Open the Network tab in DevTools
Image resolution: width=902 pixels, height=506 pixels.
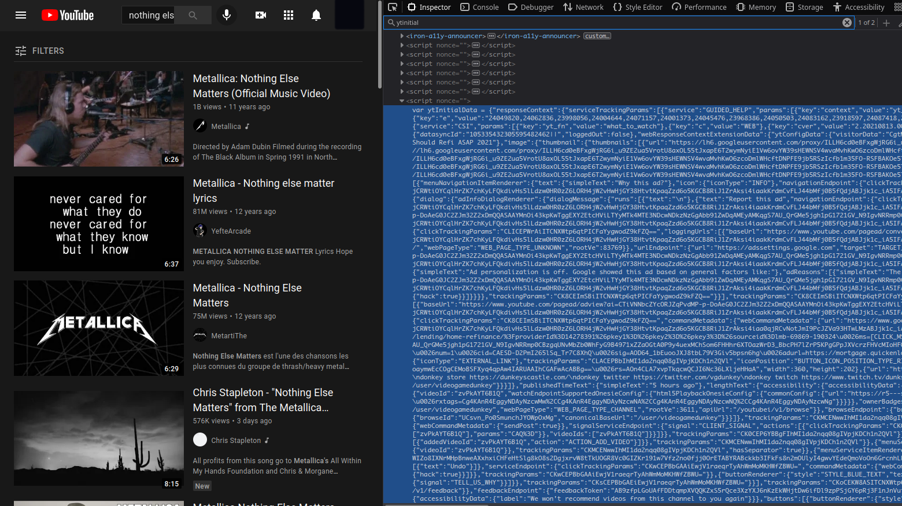583,7
